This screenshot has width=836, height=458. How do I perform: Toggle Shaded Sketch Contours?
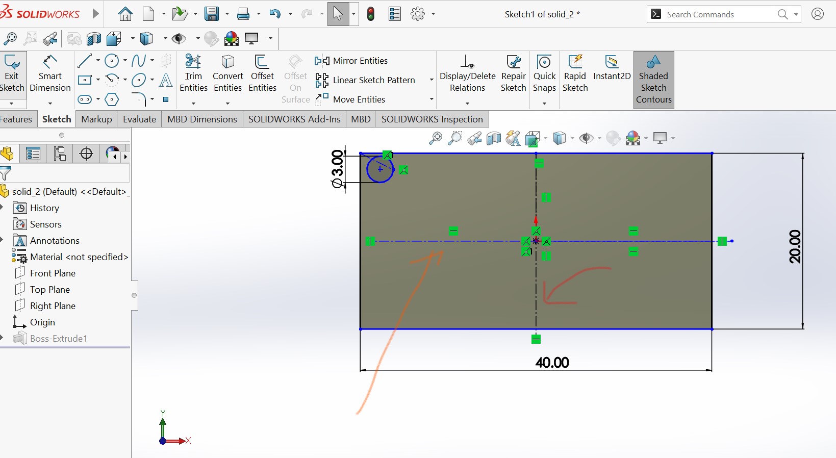pyautogui.click(x=653, y=80)
